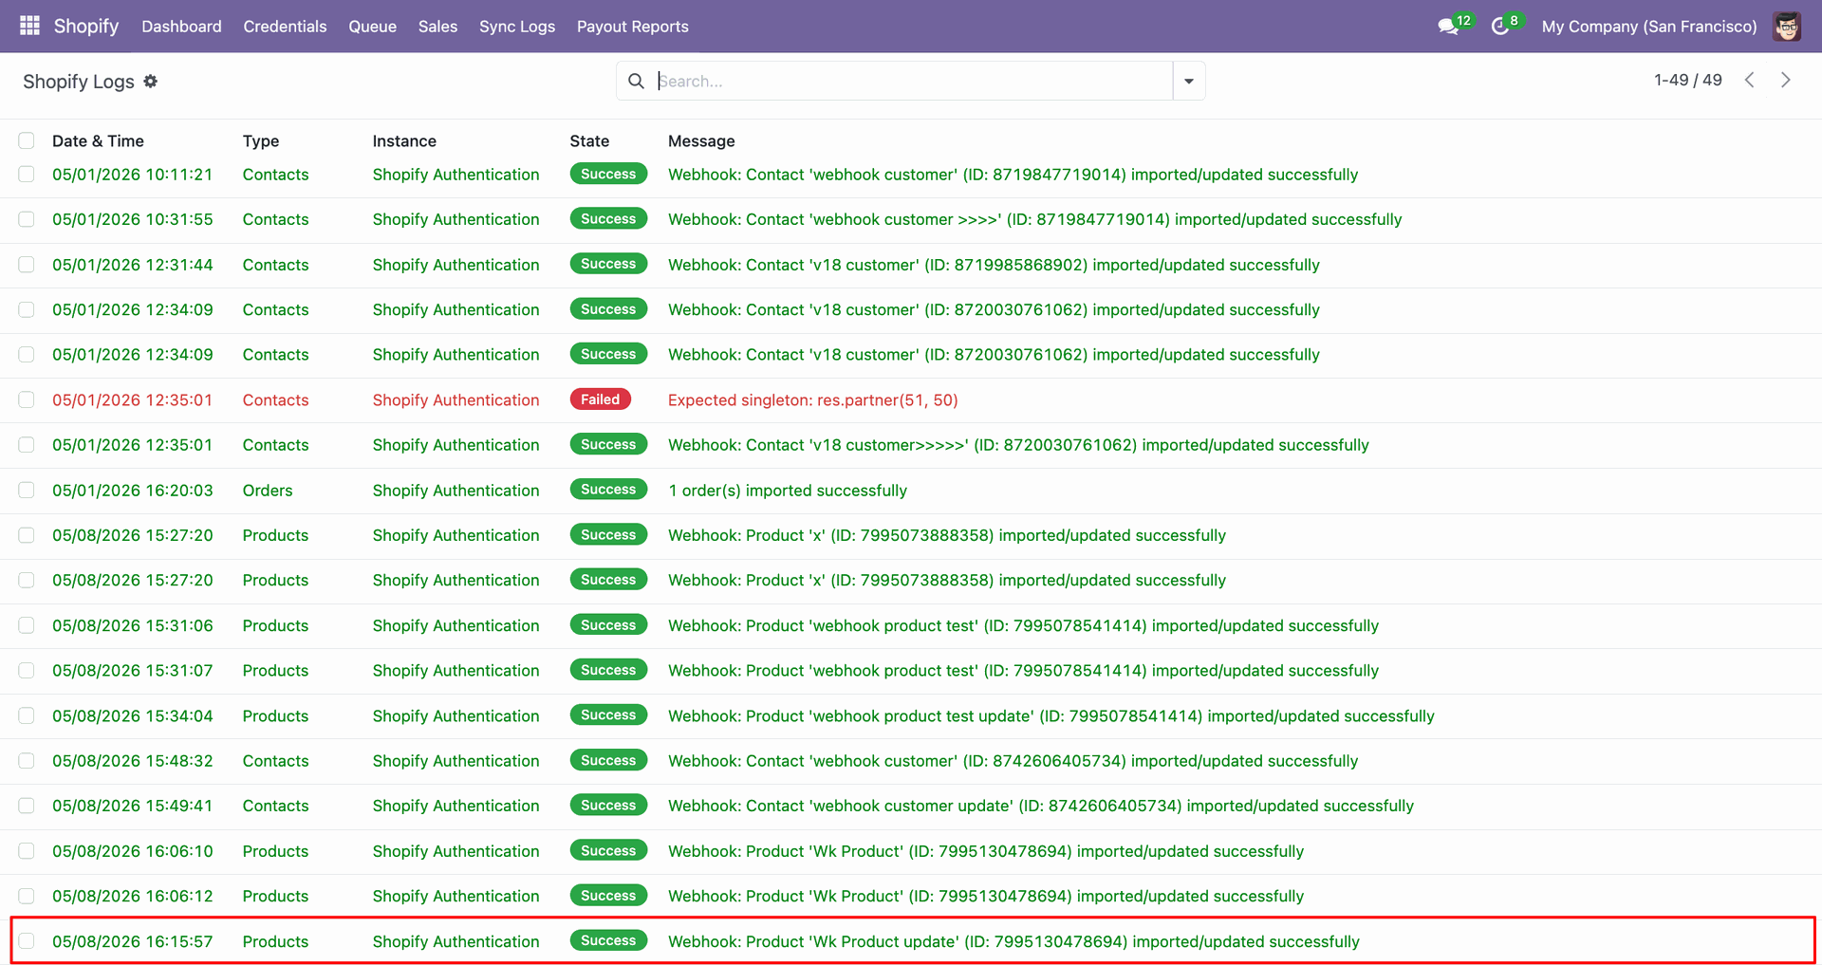Check the row dated 05/08/2026 15:31:06
The image size is (1822, 965).
point(27,625)
